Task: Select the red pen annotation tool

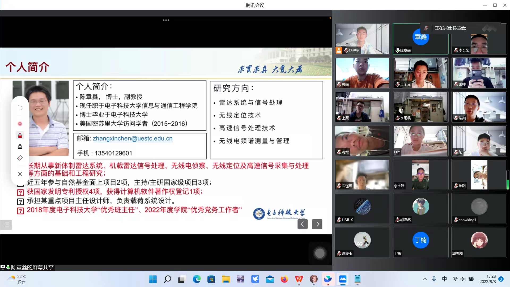Action: click(x=20, y=136)
